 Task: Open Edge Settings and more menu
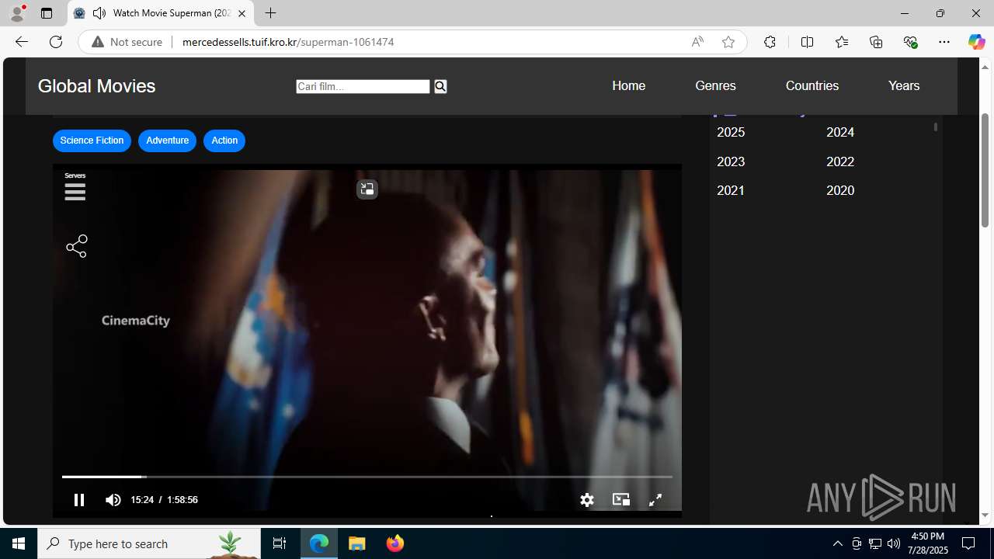point(944,42)
